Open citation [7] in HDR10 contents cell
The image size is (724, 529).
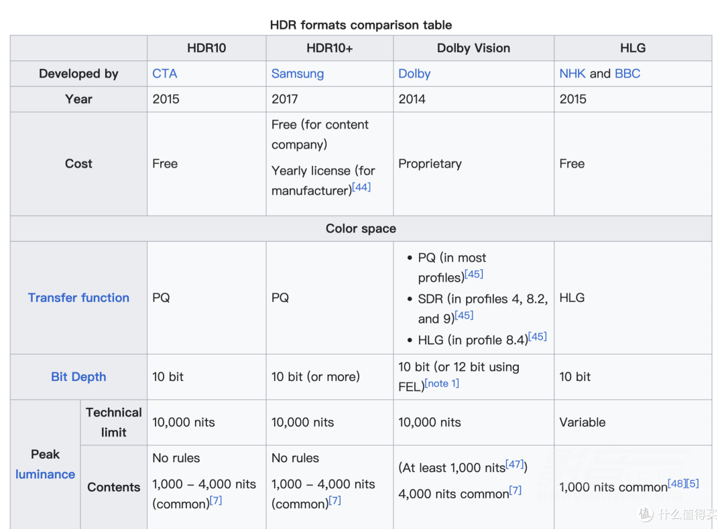(216, 500)
